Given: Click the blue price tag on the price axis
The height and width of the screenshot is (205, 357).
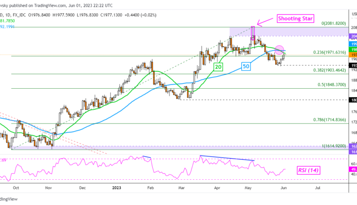Looking at the screenshot, I should pyautogui.click(x=353, y=43).
